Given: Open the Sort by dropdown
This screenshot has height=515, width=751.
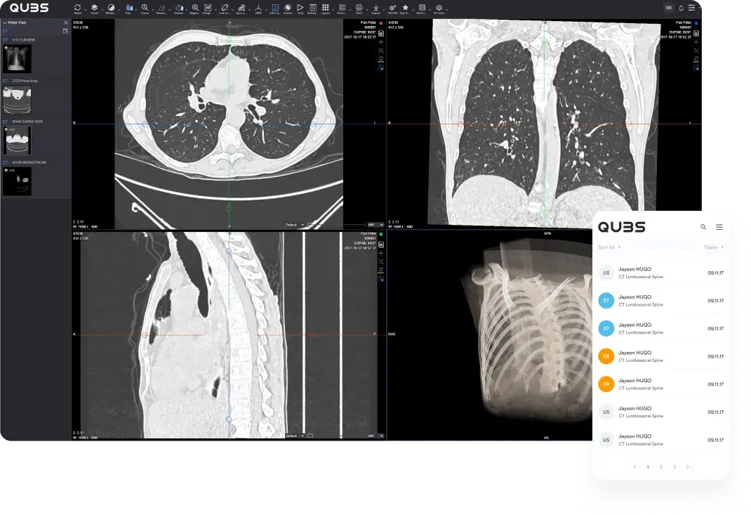Looking at the screenshot, I should (x=609, y=247).
